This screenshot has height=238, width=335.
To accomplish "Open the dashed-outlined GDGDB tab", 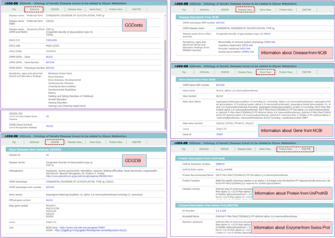I will tap(54, 142).
